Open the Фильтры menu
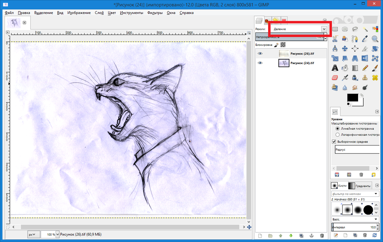The height and width of the screenshot is (242, 383). pyautogui.click(x=155, y=13)
